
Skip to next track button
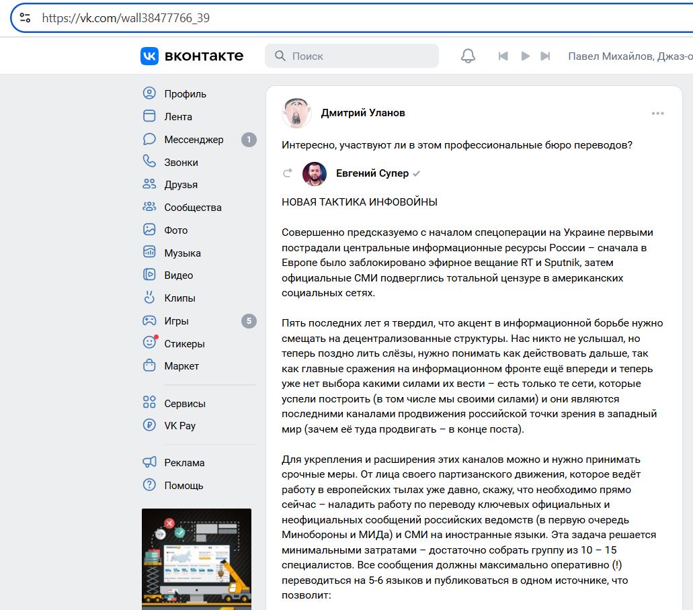(545, 56)
